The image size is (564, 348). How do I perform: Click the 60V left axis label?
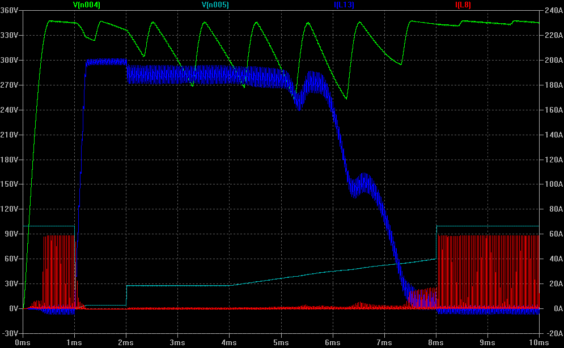click(x=12, y=259)
